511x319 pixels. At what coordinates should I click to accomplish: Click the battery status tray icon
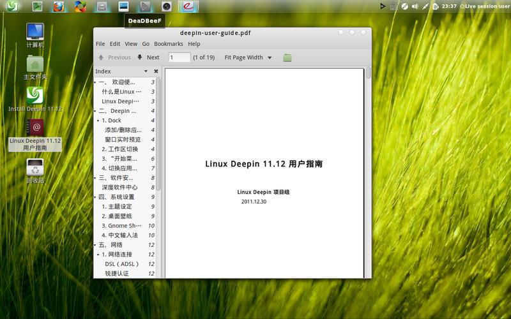click(x=436, y=6)
